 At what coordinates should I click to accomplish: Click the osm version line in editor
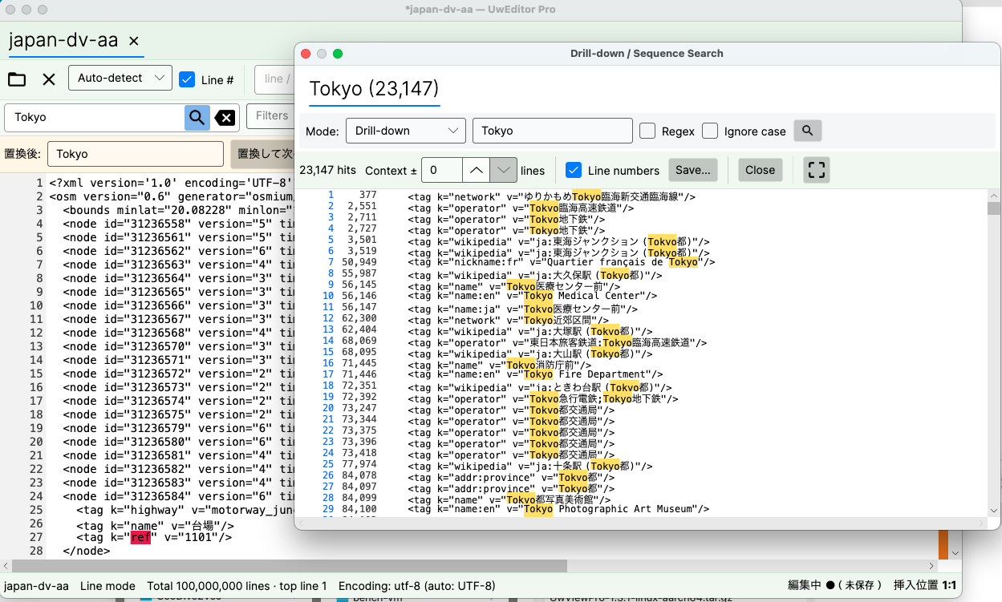(x=172, y=196)
